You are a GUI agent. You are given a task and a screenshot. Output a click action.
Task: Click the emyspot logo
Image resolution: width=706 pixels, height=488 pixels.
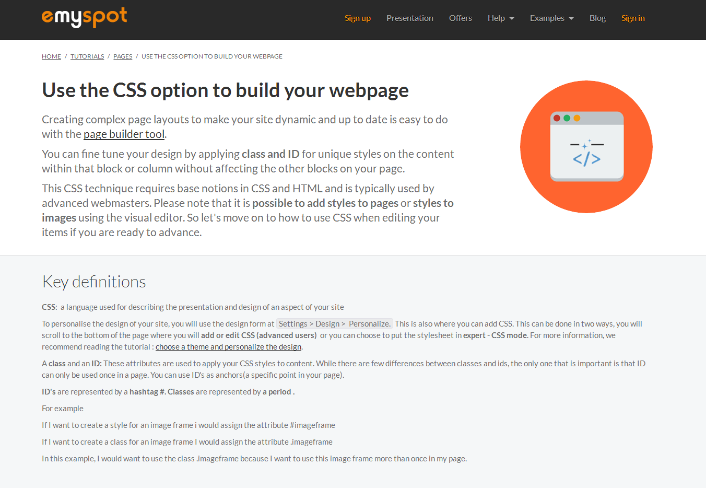84,17
